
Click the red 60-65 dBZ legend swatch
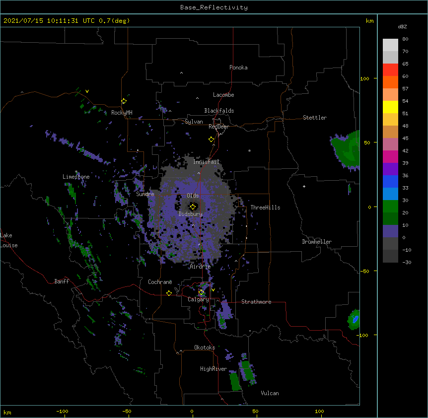click(x=390, y=70)
